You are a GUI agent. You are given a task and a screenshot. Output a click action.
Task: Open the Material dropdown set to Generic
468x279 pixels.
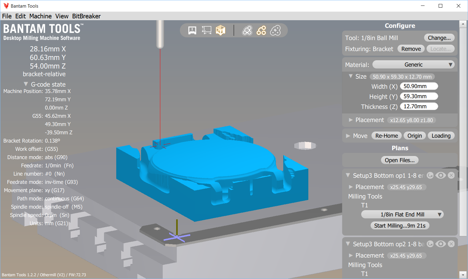(414, 64)
